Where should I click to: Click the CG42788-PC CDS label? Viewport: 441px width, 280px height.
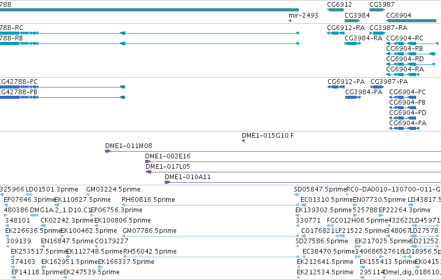(19, 82)
